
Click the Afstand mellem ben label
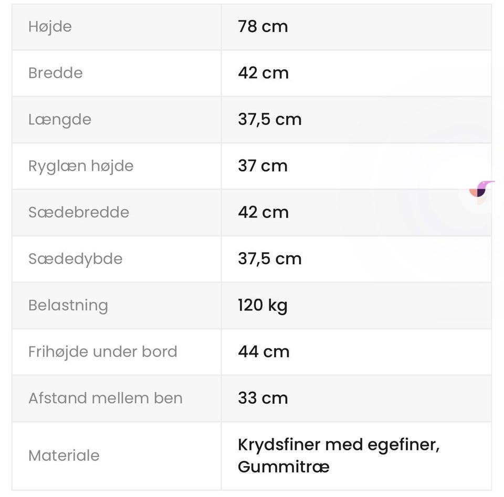[x=106, y=398]
